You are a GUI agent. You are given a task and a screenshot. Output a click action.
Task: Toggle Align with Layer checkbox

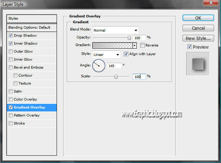click(126, 54)
